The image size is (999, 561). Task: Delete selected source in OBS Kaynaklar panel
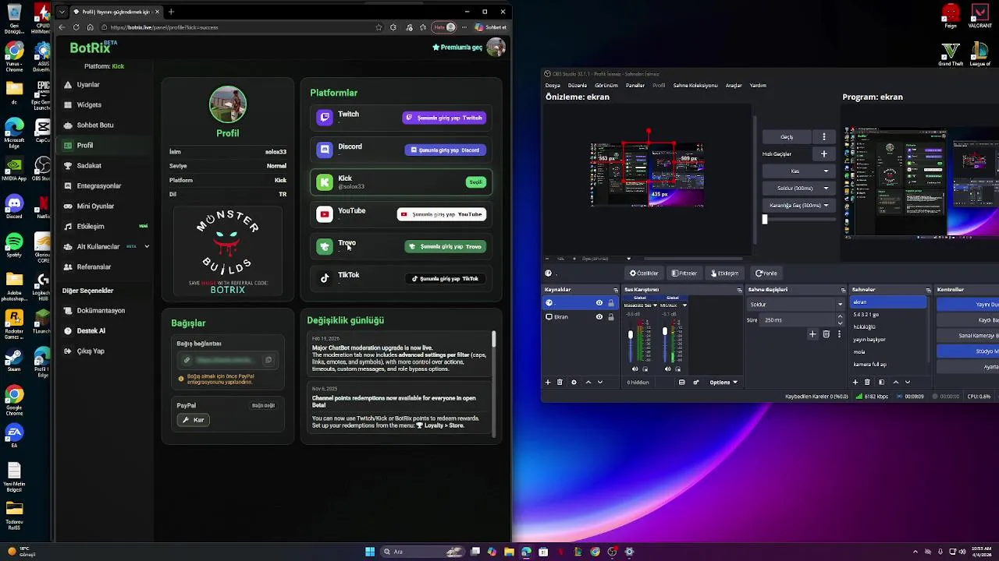pyautogui.click(x=560, y=382)
